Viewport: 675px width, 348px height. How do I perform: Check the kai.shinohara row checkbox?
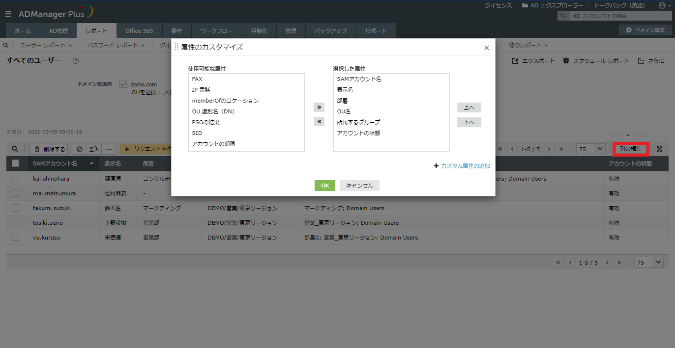[x=15, y=179]
